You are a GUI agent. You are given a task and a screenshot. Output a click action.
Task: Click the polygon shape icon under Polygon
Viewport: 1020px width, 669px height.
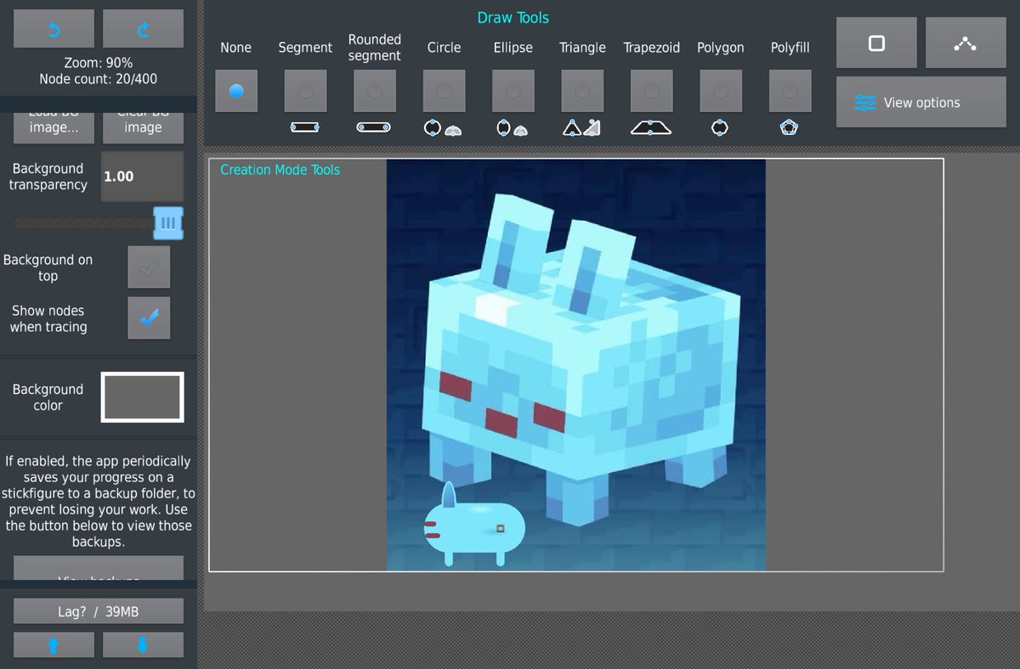pos(720,128)
